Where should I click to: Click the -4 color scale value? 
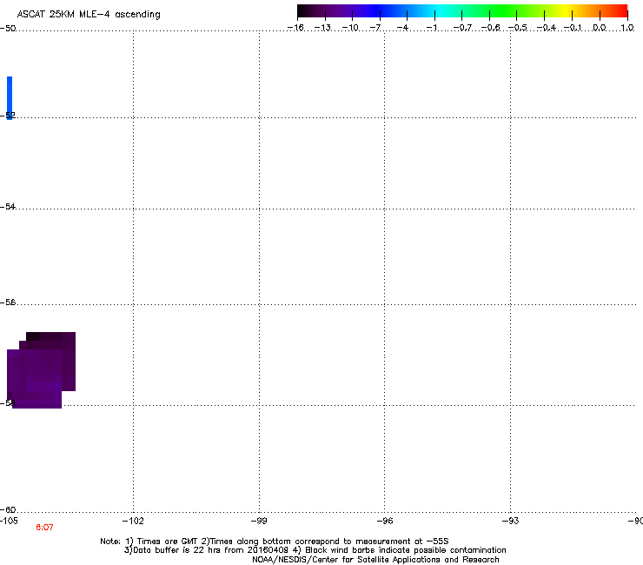point(402,28)
